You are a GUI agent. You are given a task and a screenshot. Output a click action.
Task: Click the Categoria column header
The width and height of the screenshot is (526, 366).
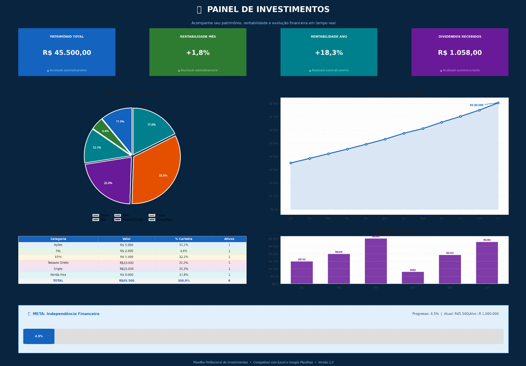[x=58, y=239]
